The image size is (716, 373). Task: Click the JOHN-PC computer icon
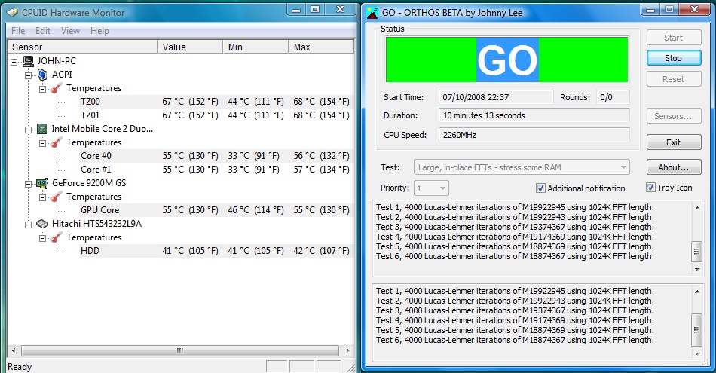[x=29, y=61]
